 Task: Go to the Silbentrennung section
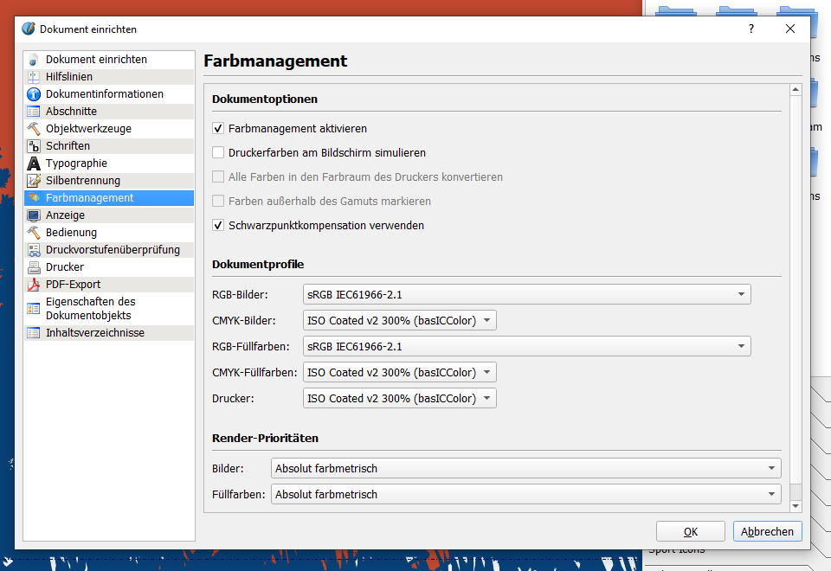(83, 181)
